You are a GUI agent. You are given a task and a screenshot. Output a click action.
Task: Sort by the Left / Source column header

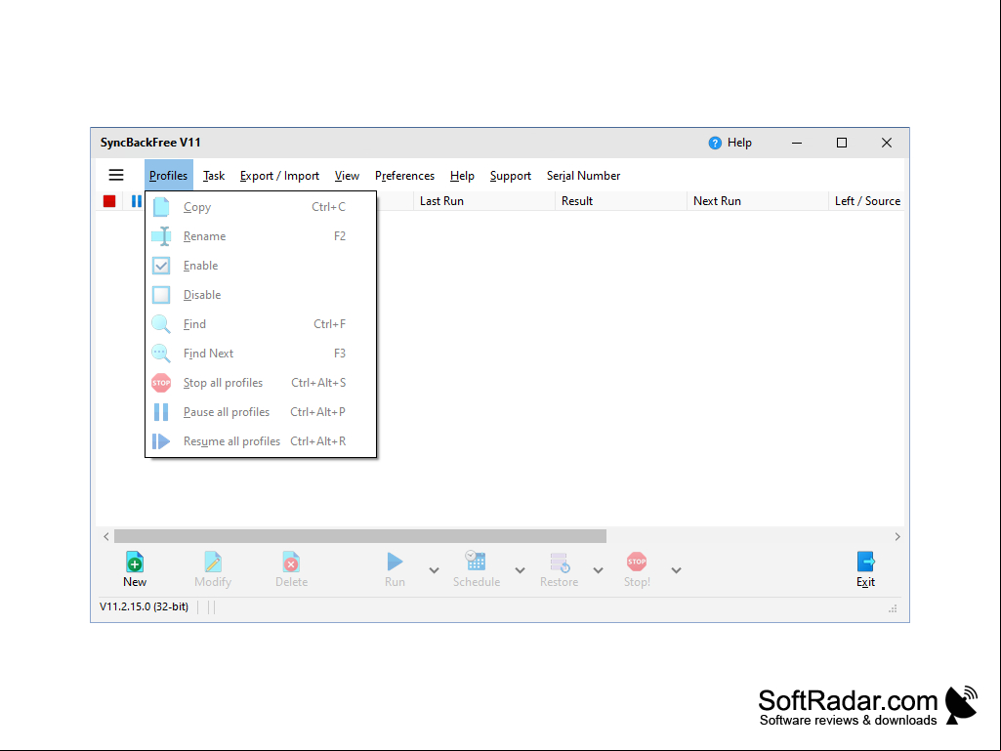867,201
